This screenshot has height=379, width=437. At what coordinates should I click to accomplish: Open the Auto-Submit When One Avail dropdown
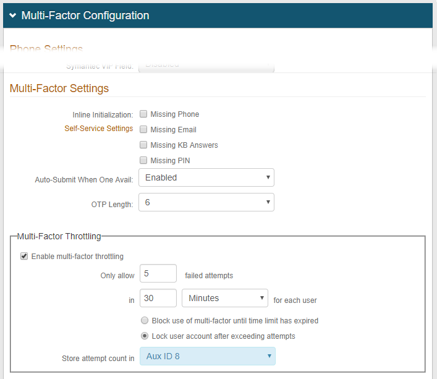point(206,177)
